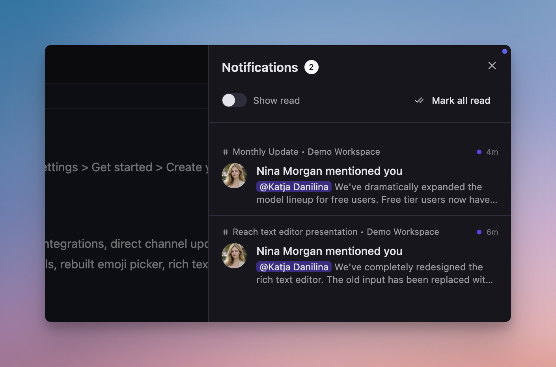The height and width of the screenshot is (367, 556).
Task: Click unread dot beside the 6m timestamp
Action: point(479,232)
